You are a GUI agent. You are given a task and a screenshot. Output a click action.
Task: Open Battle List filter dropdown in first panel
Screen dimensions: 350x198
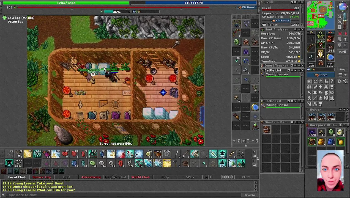tap(295, 70)
